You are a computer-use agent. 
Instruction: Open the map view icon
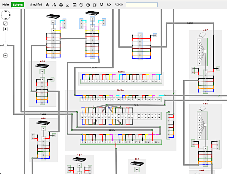click(x=47, y=5)
